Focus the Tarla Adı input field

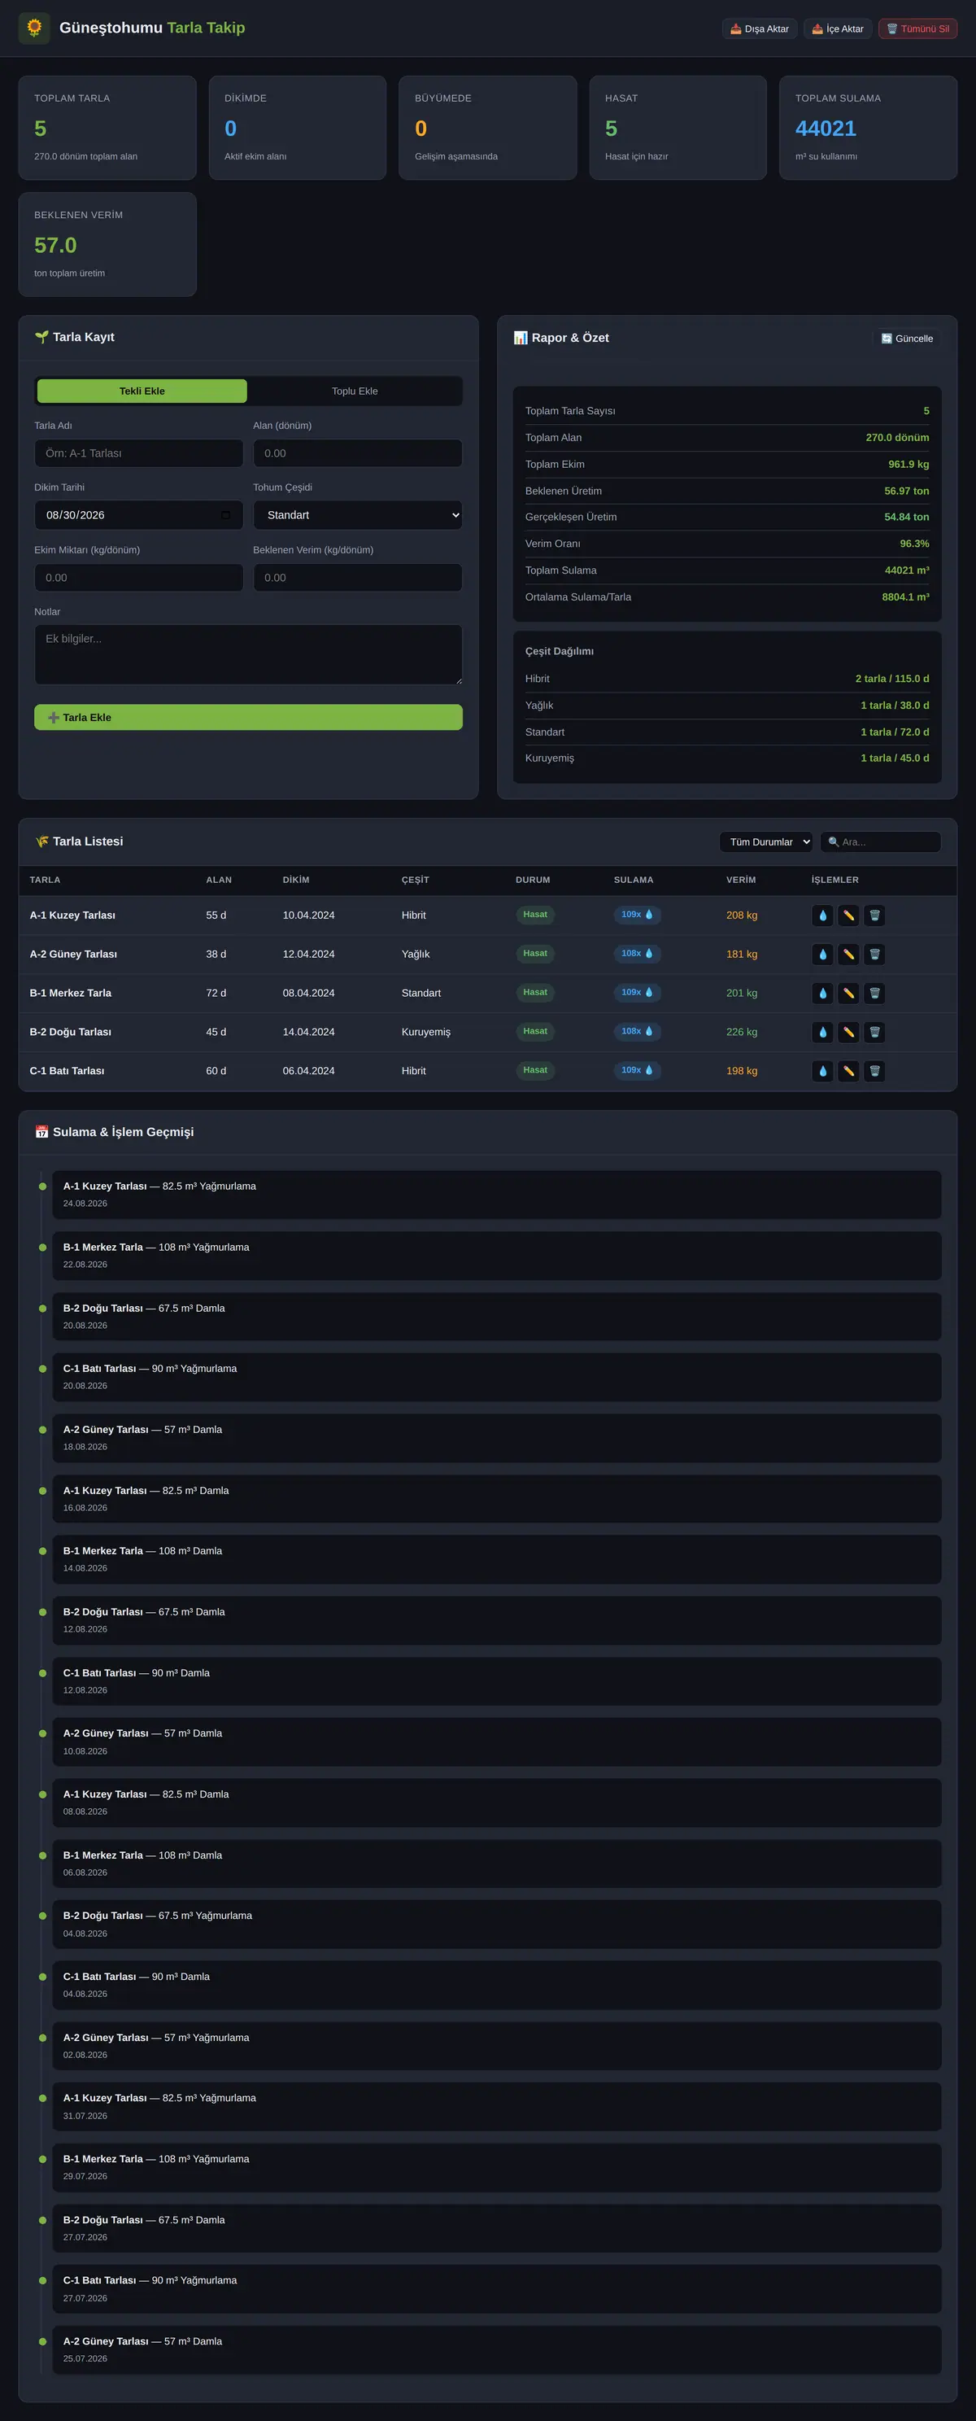pos(139,453)
